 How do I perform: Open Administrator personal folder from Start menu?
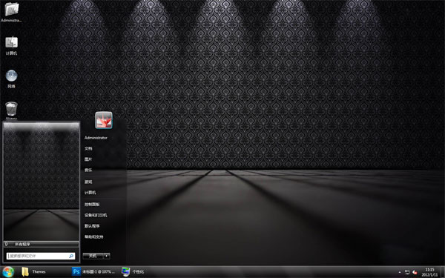96,138
